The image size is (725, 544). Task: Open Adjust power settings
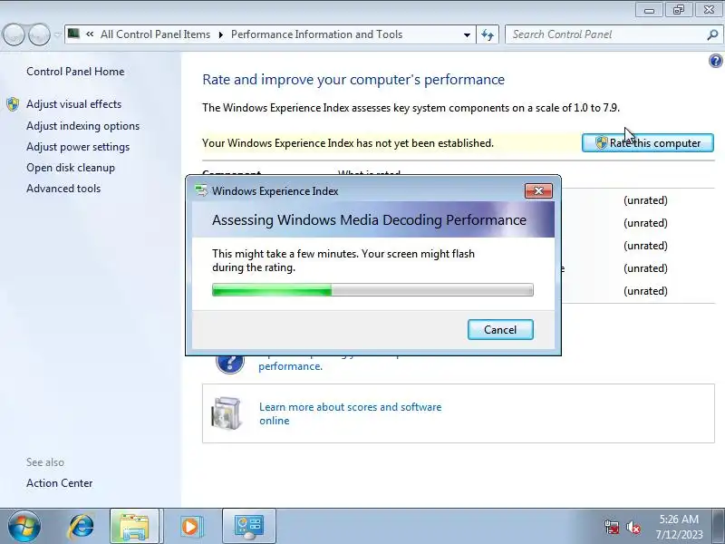(78, 147)
